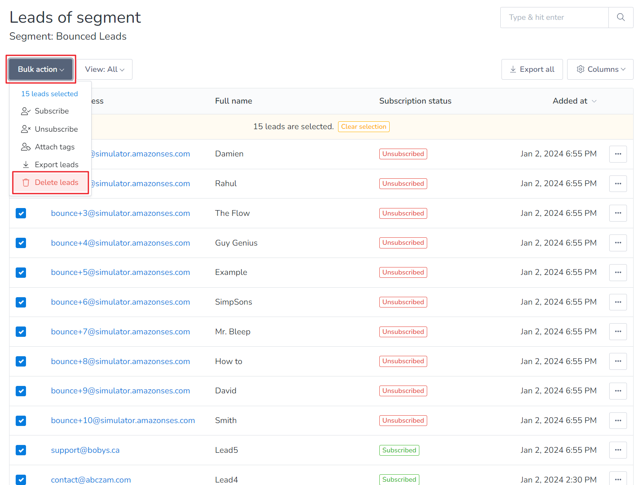Click the search magnifier icon

click(620, 17)
